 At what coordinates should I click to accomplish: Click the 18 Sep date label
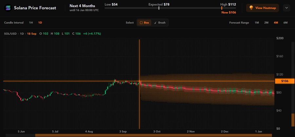tap(31, 34)
